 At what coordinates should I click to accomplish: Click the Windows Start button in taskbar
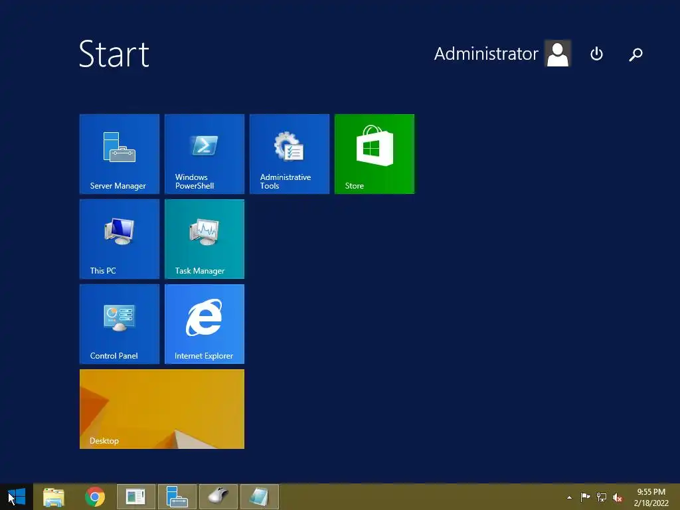point(17,497)
